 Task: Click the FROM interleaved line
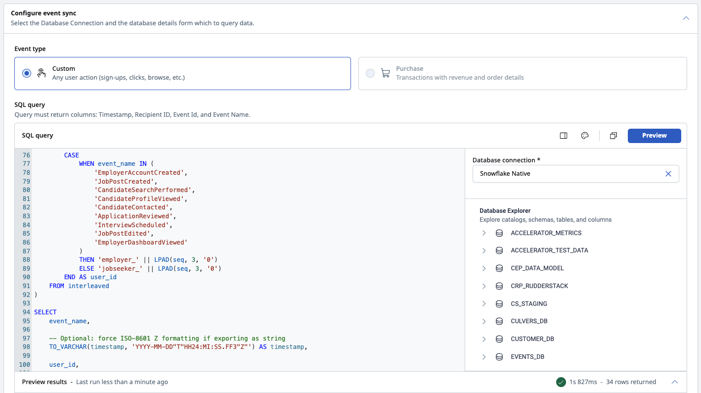click(x=79, y=286)
